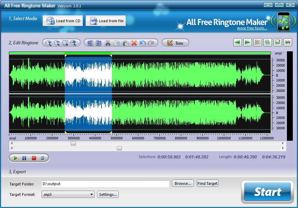The width and height of the screenshot is (298, 208).
Task: Click the selection icon just left of the scissors
Action: point(98,43)
